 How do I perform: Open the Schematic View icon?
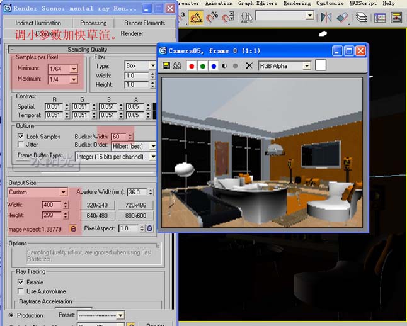[396, 18]
